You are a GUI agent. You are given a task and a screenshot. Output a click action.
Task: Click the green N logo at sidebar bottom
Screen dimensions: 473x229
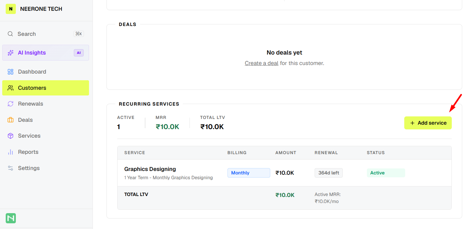pyautogui.click(x=11, y=218)
